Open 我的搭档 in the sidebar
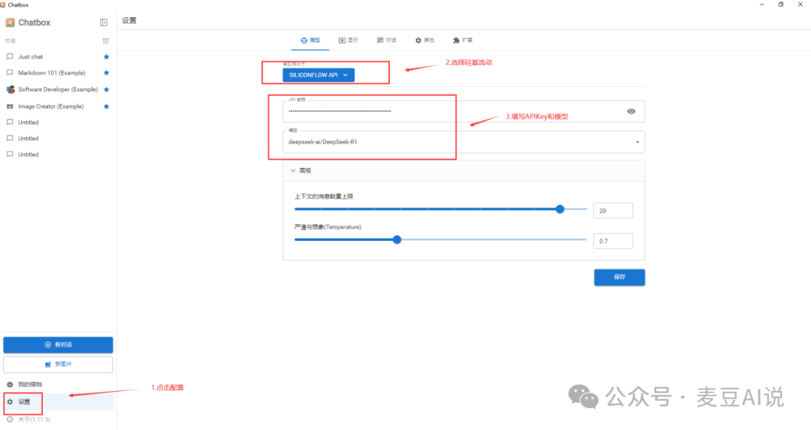The height and width of the screenshot is (430, 811). [58, 384]
